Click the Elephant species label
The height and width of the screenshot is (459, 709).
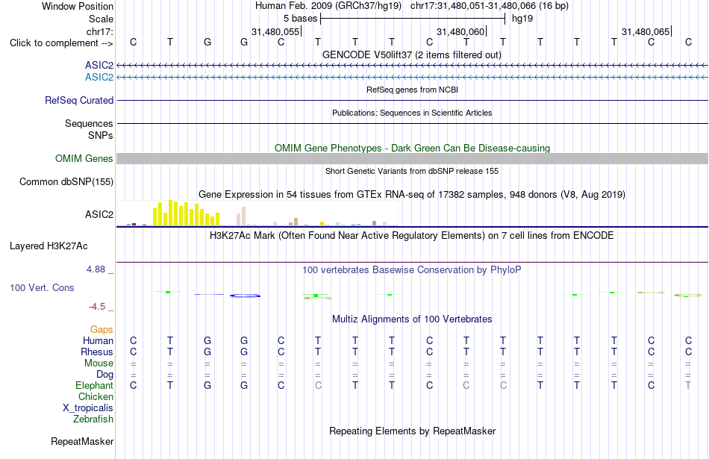click(94, 385)
